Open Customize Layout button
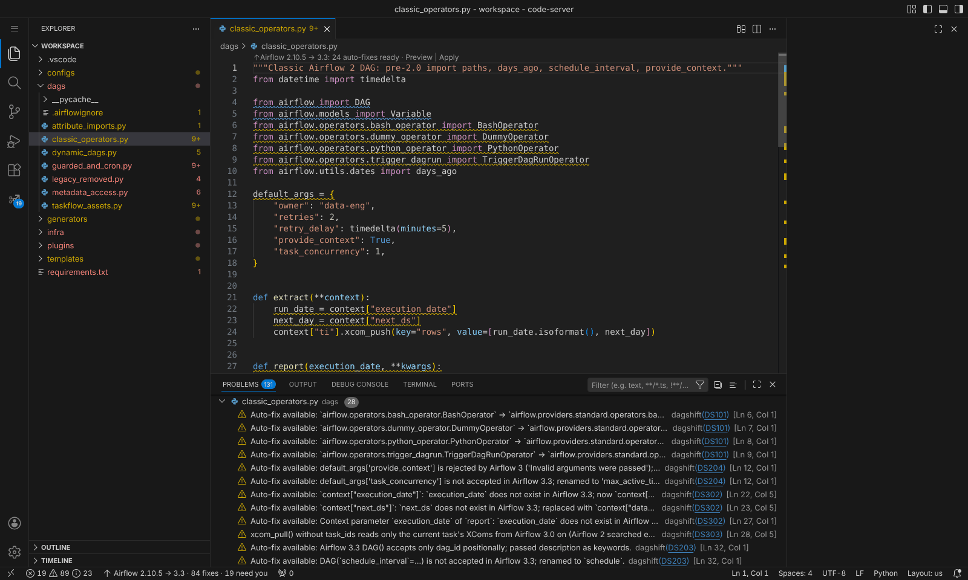This screenshot has height=580, width=968. [912, 9]
